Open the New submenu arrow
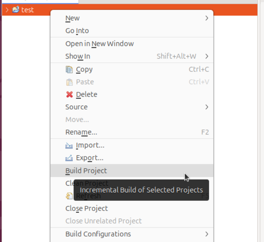264x242 pixels. 207,18
